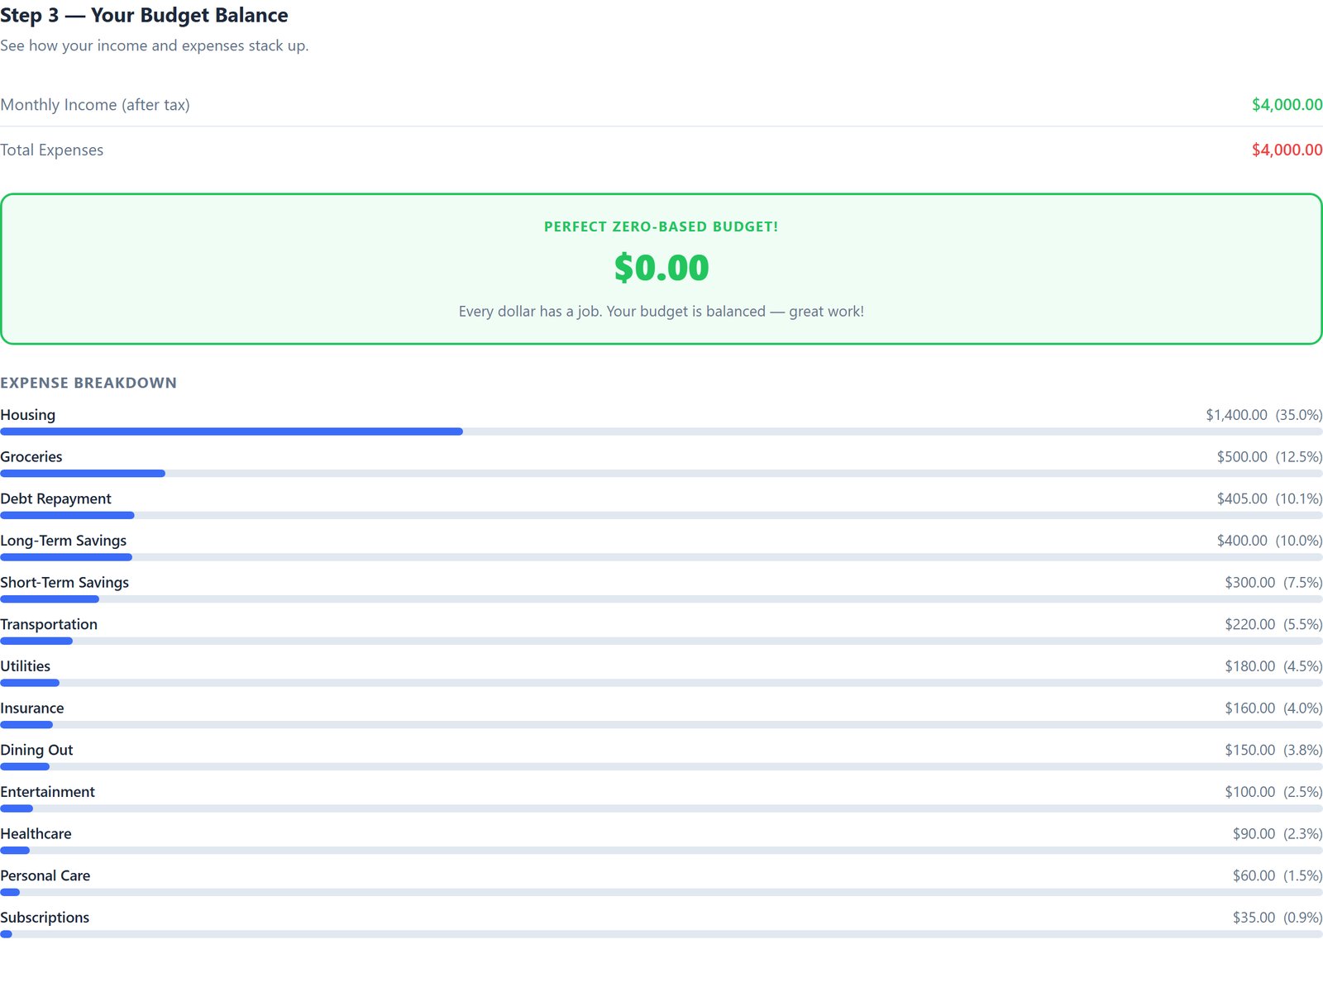Viewport: 1323px width, 992px height.
Task: Click the Housing progress bar
Action: click(661, 432)
